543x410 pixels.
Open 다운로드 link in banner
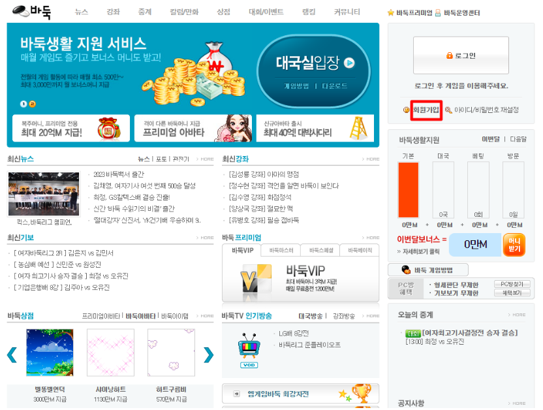click(334, 86)
